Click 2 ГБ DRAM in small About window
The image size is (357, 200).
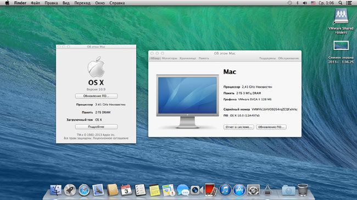coord(103,112)
